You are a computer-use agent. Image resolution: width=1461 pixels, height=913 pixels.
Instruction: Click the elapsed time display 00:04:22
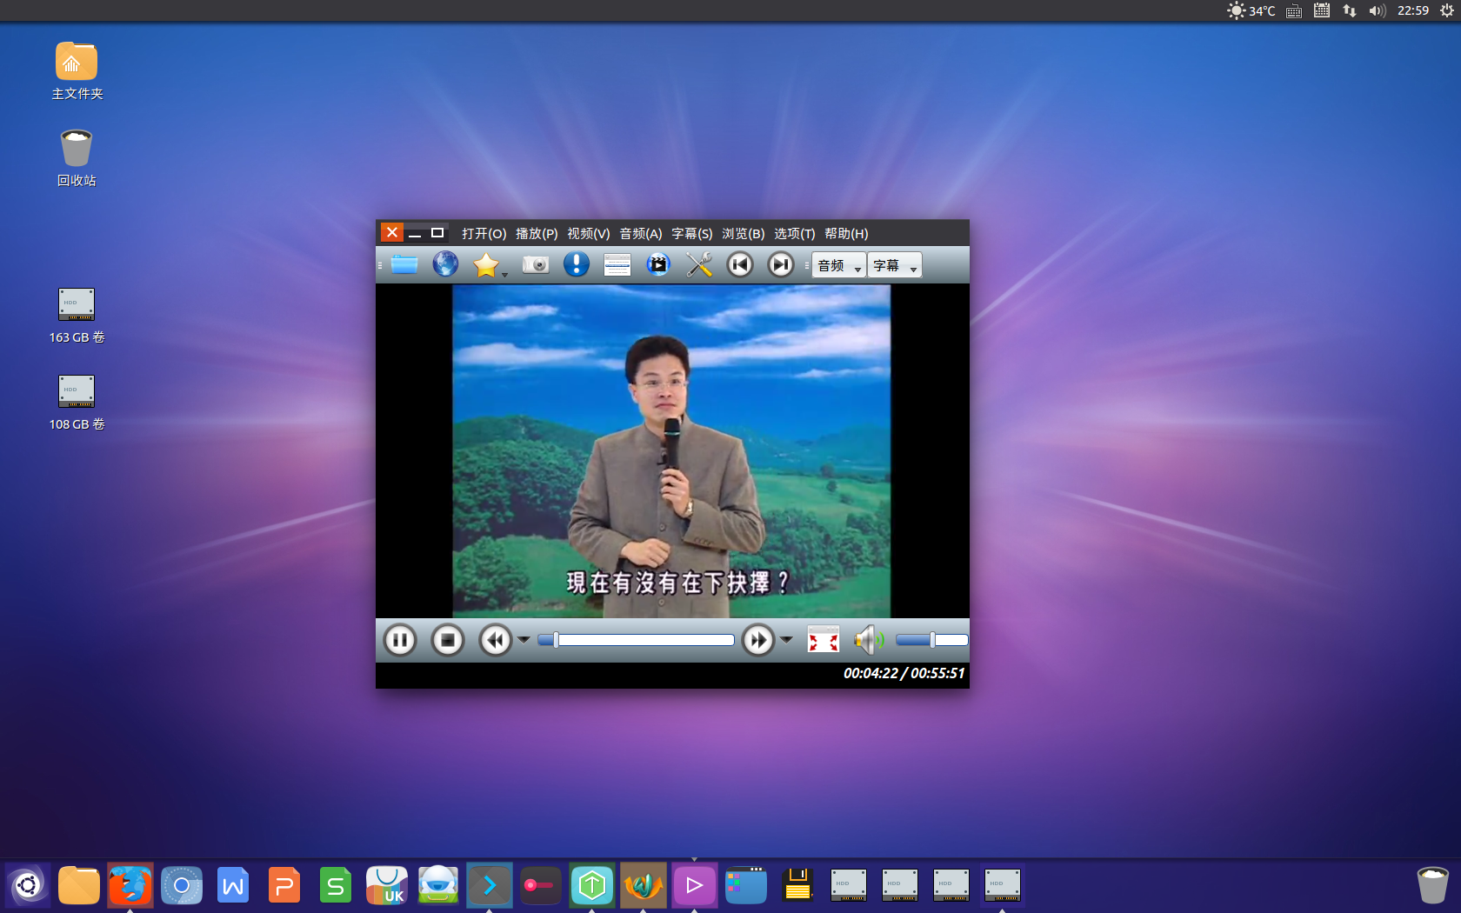point(871,673)
